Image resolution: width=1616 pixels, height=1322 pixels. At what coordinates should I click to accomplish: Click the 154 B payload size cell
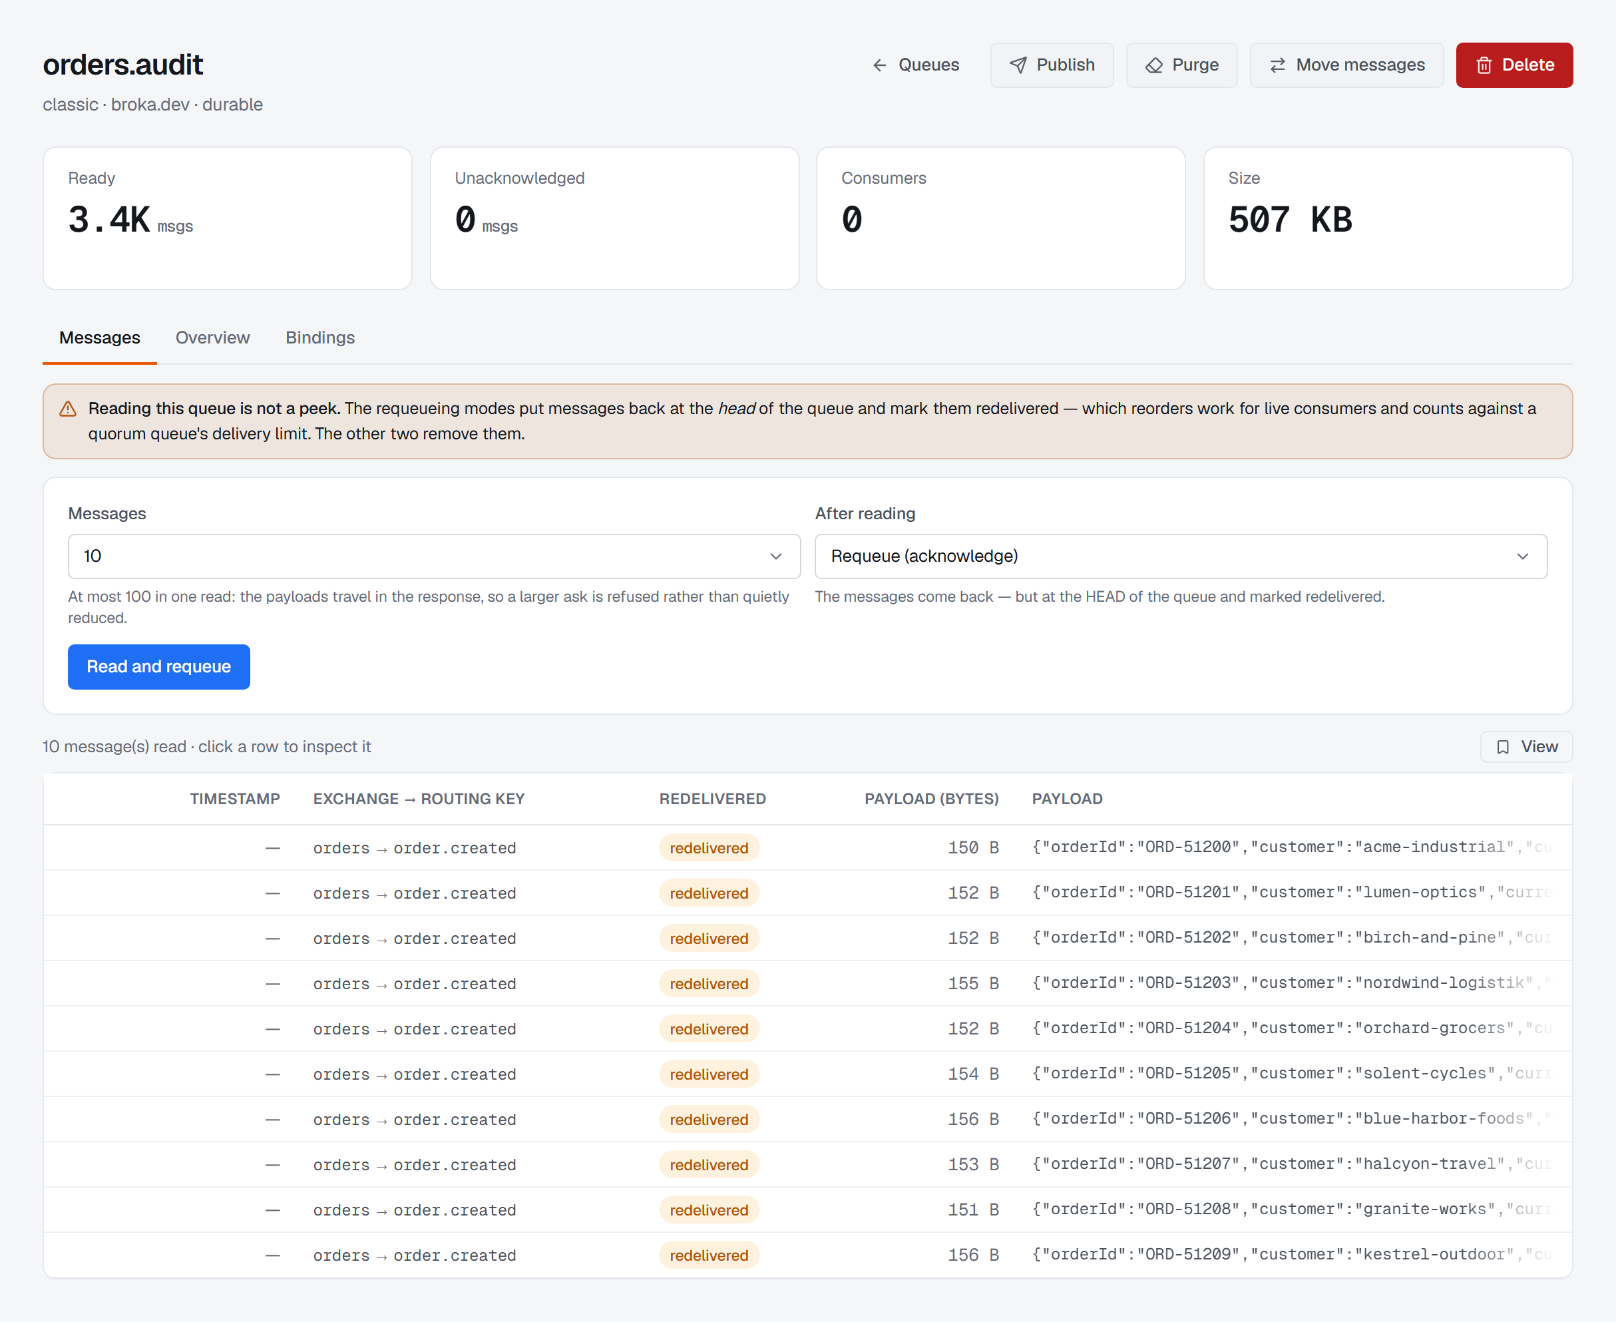[972, 1074]
